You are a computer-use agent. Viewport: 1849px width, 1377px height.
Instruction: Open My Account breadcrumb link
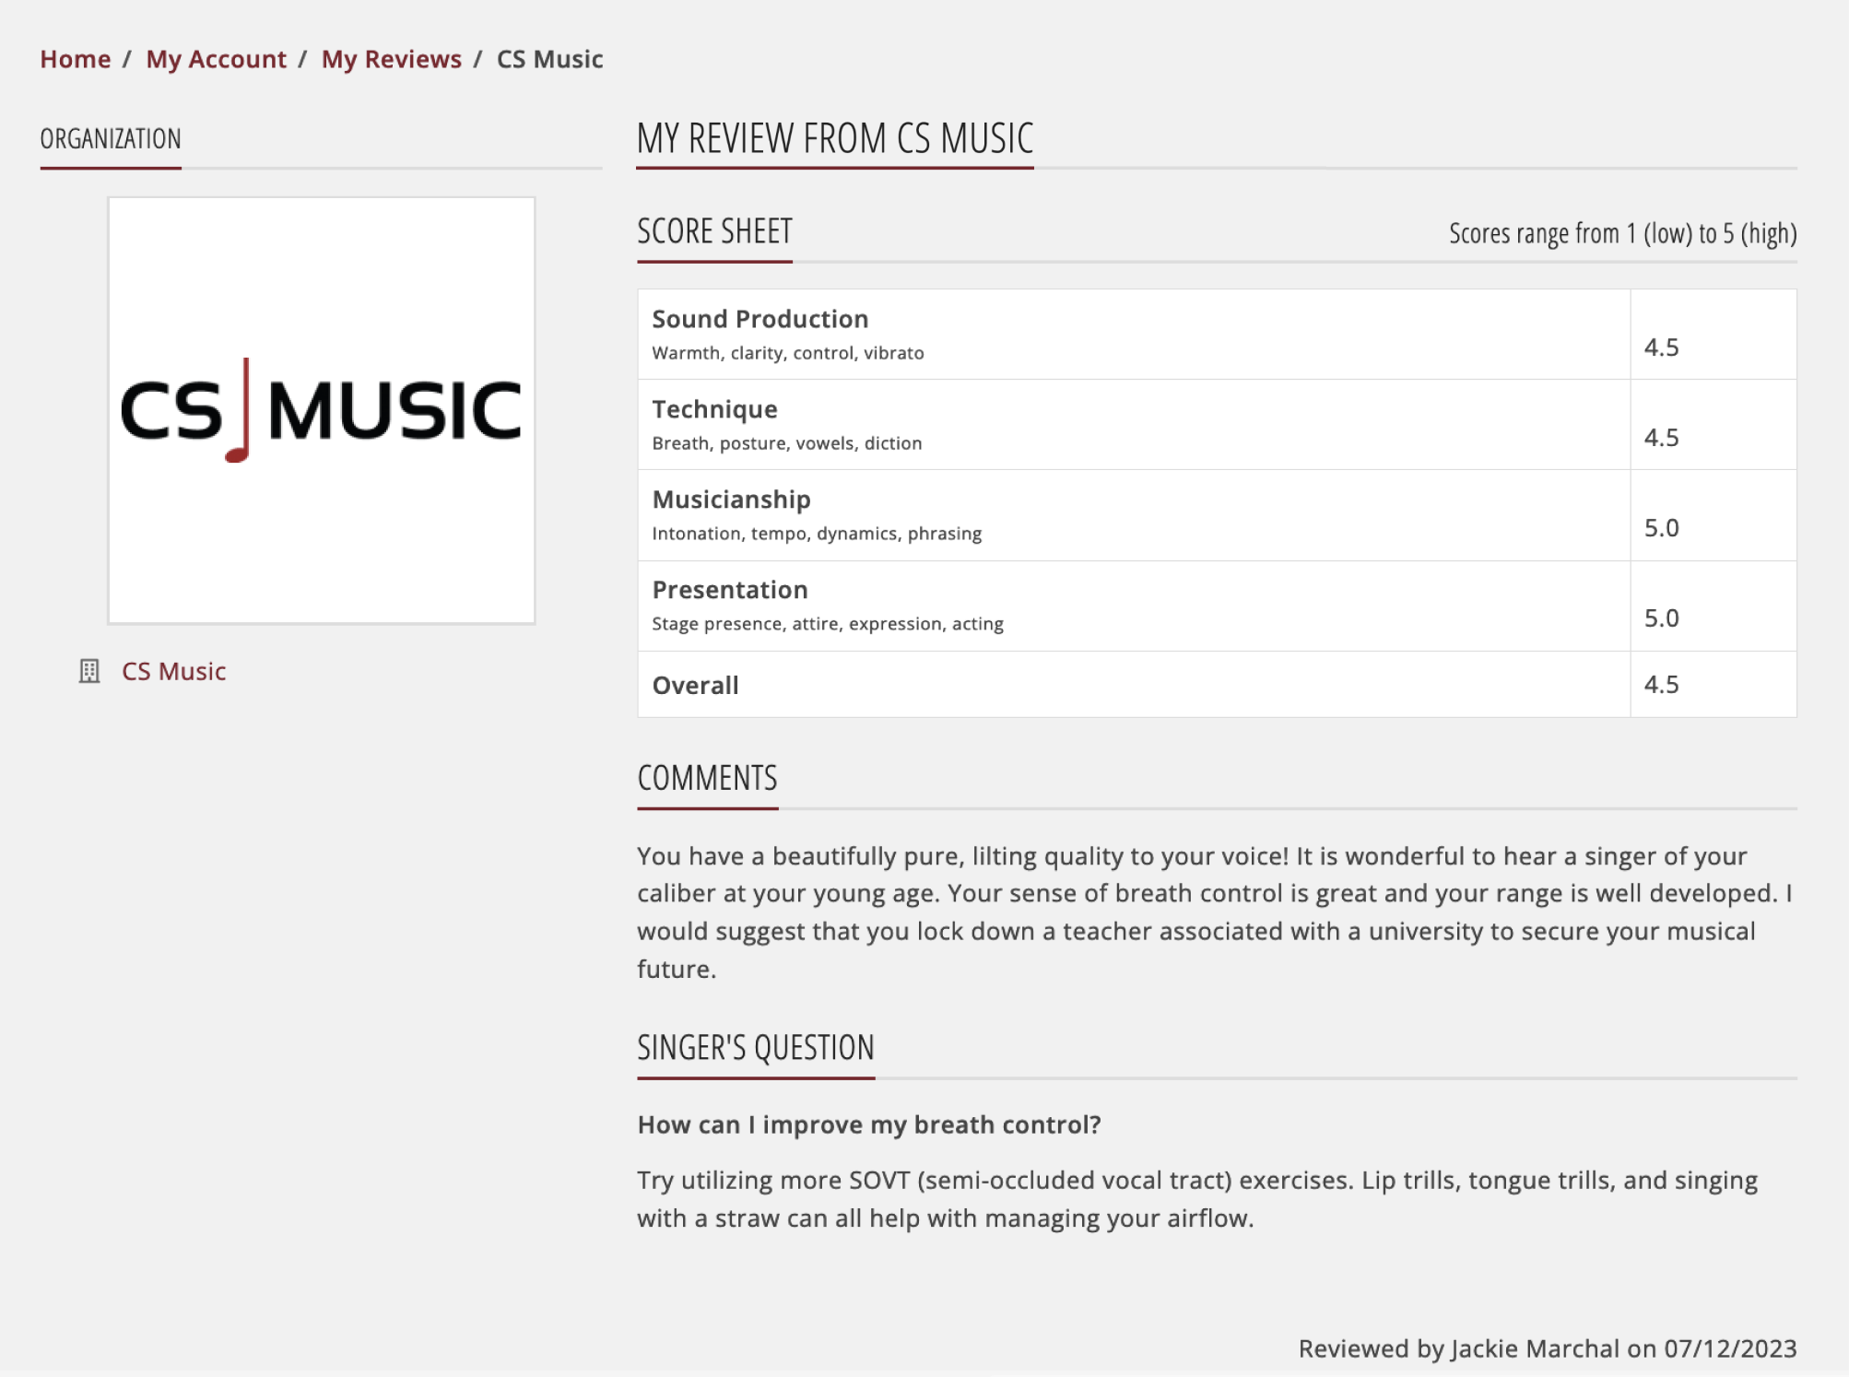click(x=216, y=59)
